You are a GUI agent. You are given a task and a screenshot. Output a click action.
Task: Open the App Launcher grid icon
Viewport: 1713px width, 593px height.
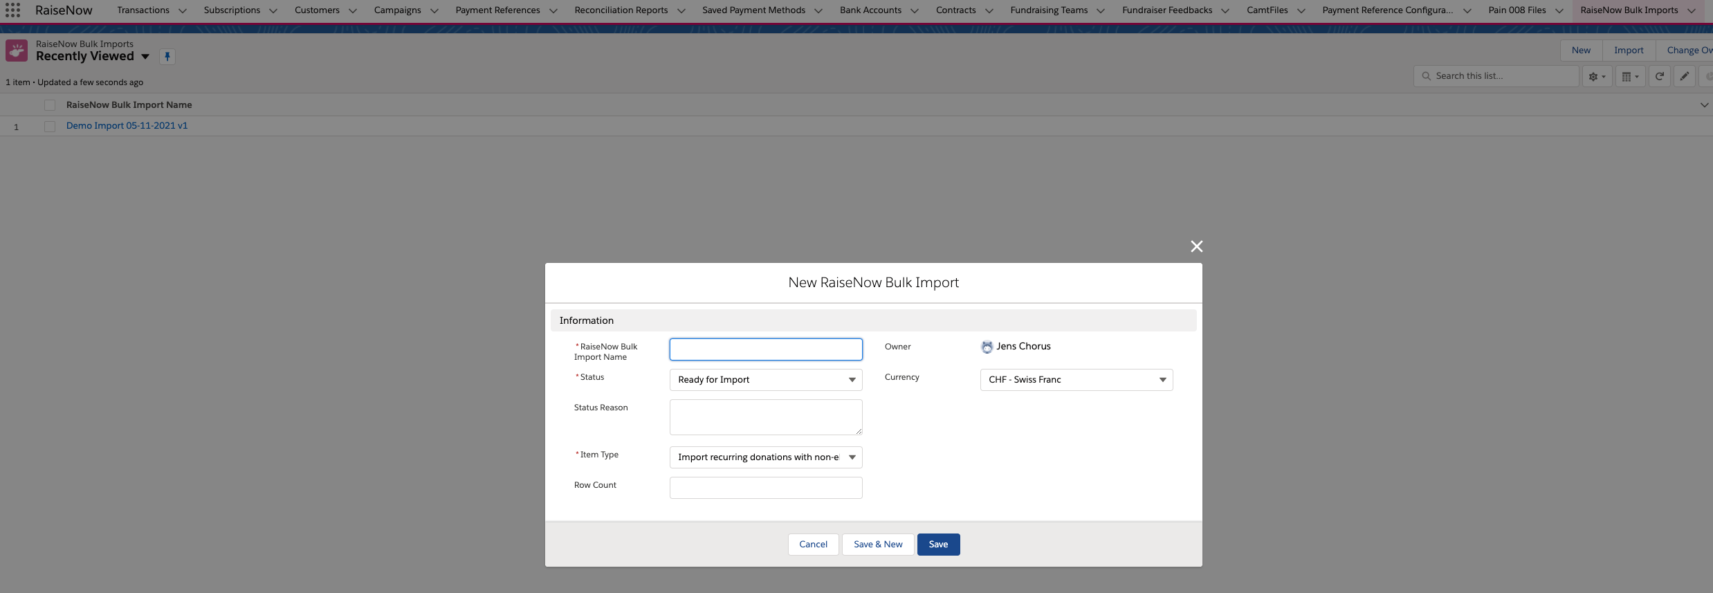pos(12,10)
